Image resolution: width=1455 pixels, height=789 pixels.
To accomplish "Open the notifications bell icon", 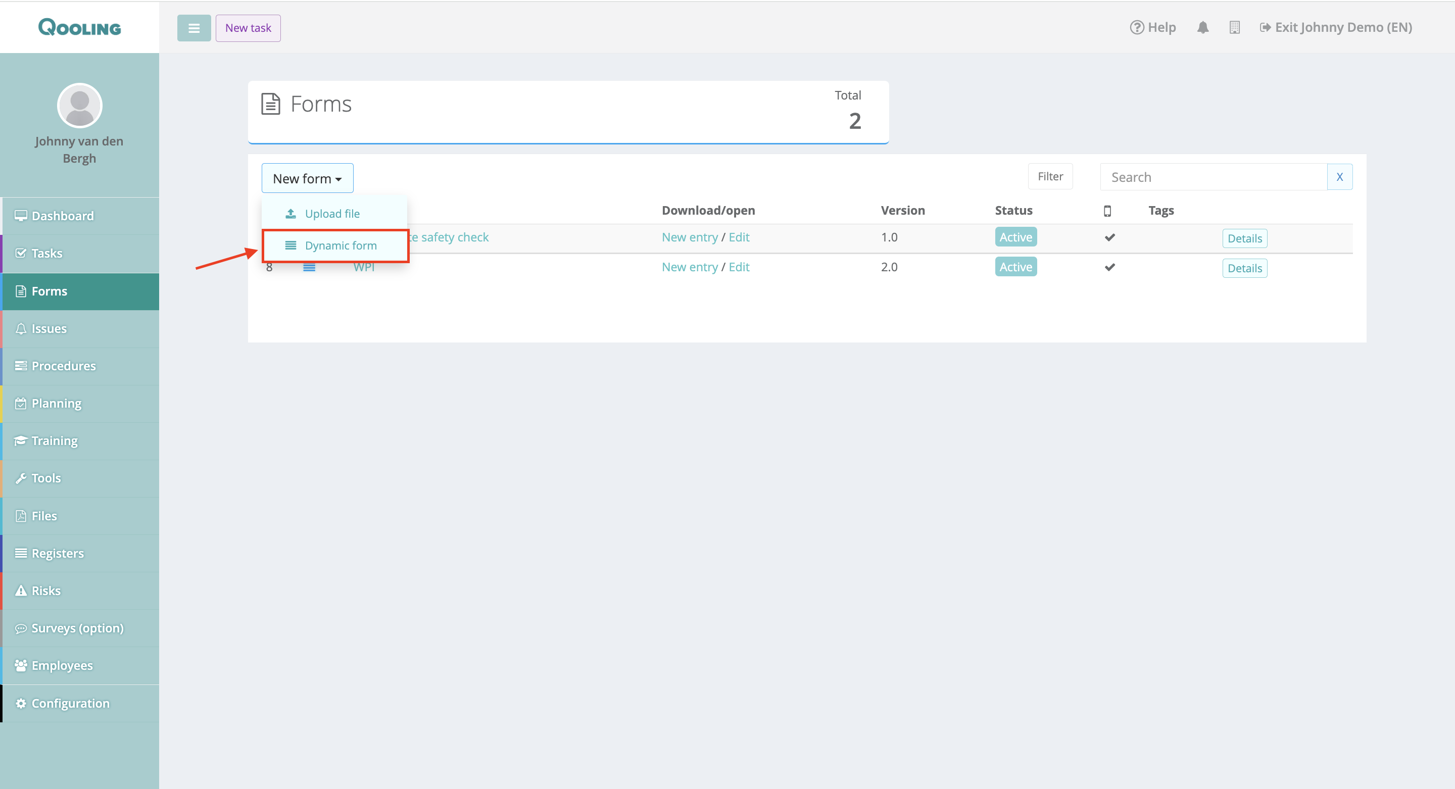I will click(x=1202, y=27).
